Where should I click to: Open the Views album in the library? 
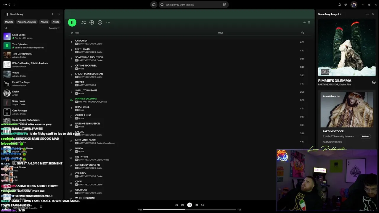click(32, 74)
